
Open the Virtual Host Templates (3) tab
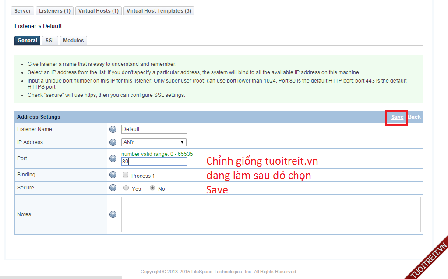159,11
